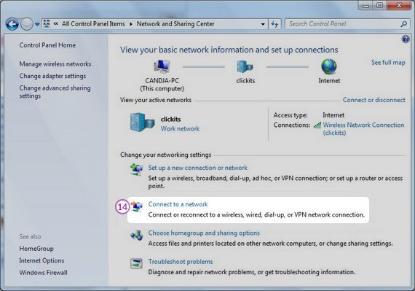Expand the double-chevron breadcrumb overflow
415x291 pixels.
click(x=55, y=24)
